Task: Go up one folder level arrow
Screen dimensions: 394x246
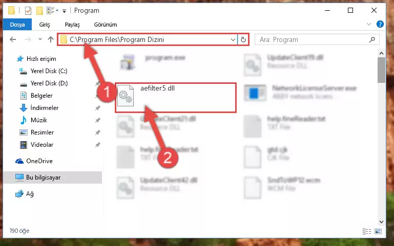Action: click(x=51, y=39)
